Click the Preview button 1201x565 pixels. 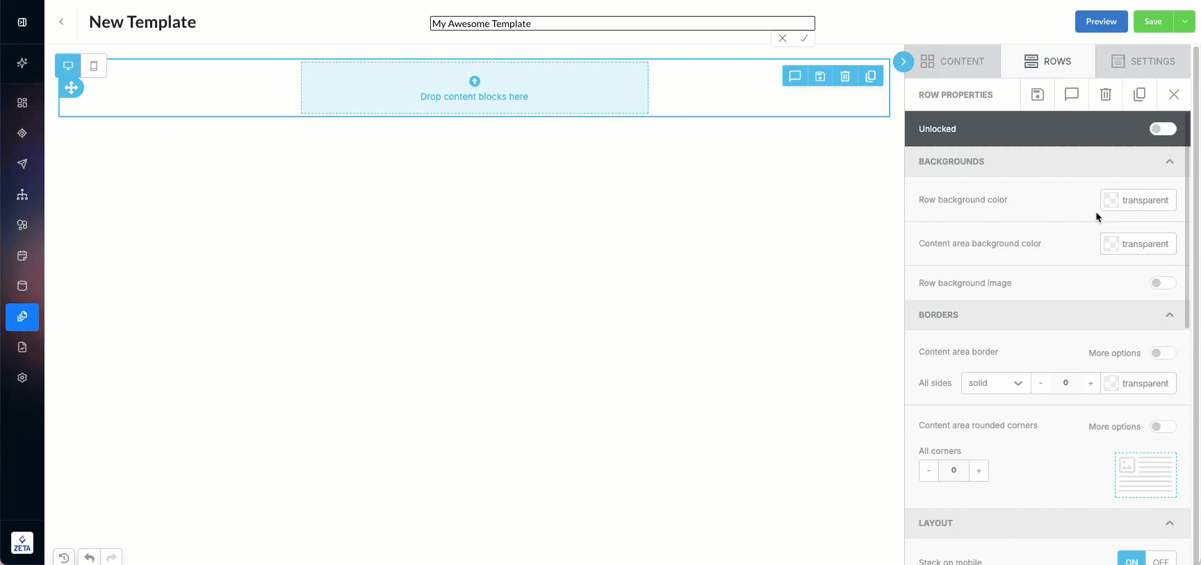[x=1101, y=22]
